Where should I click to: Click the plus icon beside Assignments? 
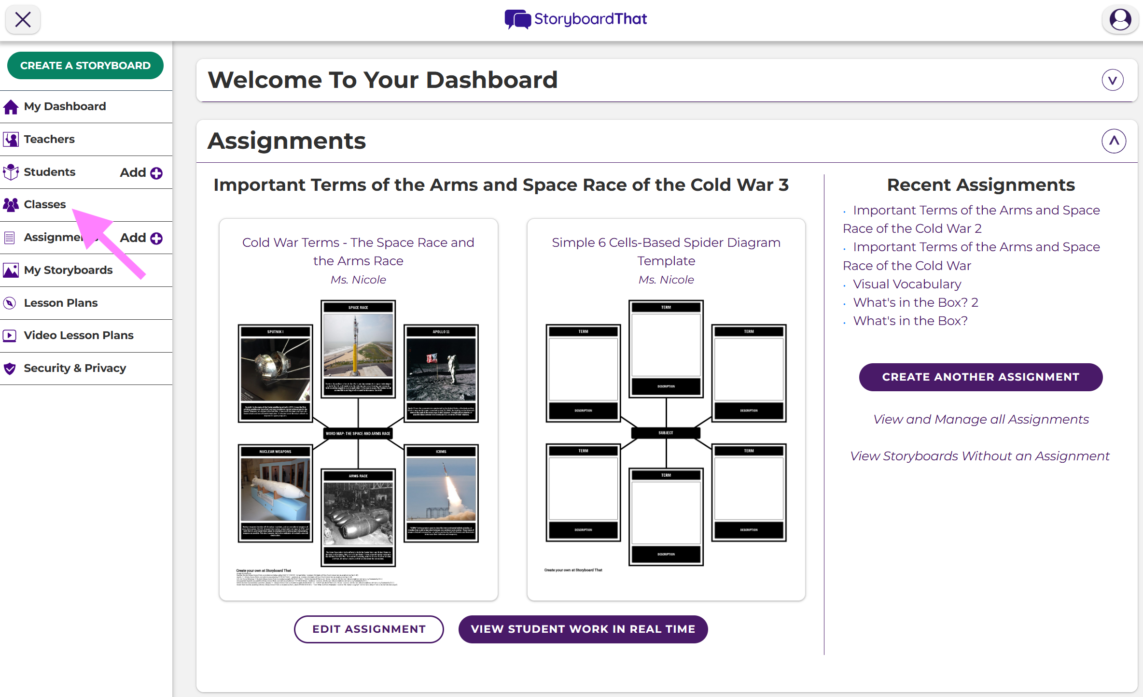click(156, 238)
